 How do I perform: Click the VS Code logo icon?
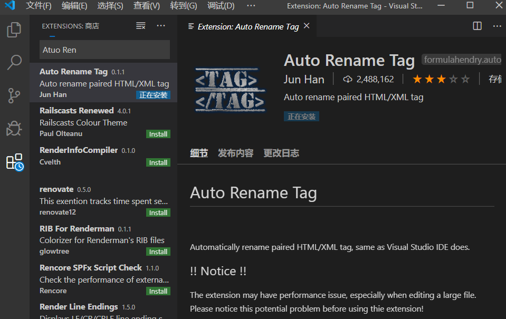click(10, 5)
